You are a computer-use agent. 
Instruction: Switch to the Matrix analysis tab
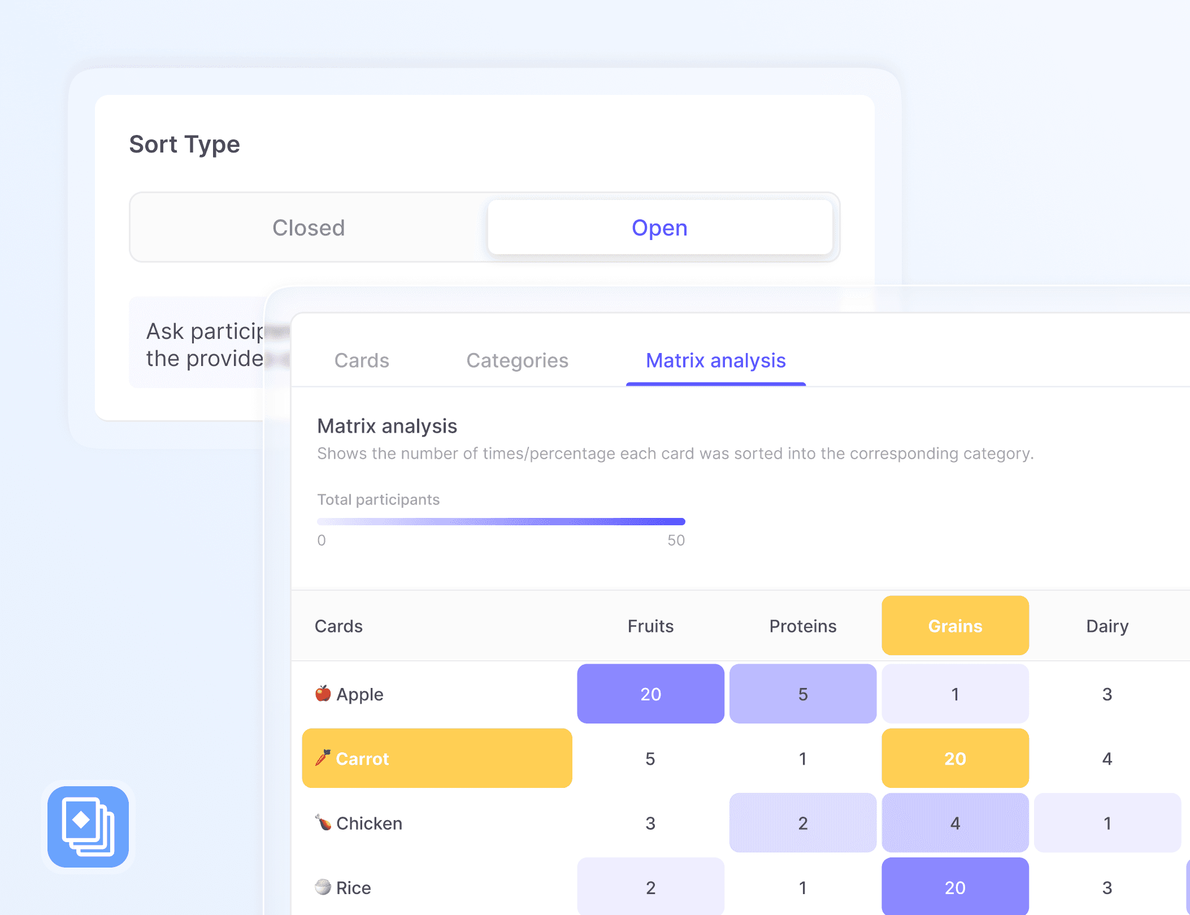[715, 360]
